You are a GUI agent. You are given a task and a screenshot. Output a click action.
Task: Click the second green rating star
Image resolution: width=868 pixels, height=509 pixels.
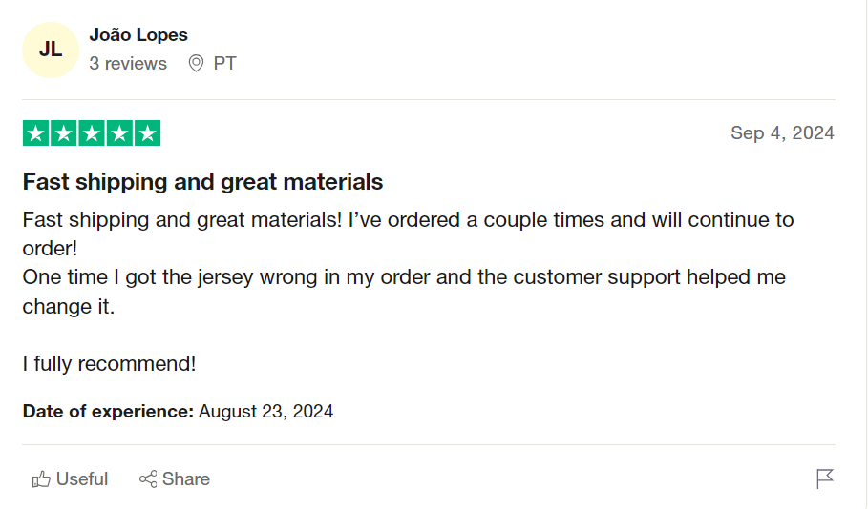64,133
